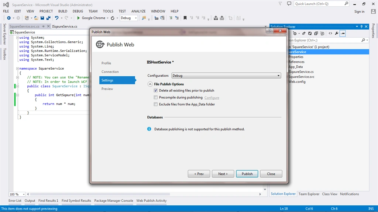Open Solution Explorer search options dropdown
The width and height of the screenshot is (378, 212).
coord(367,40)
